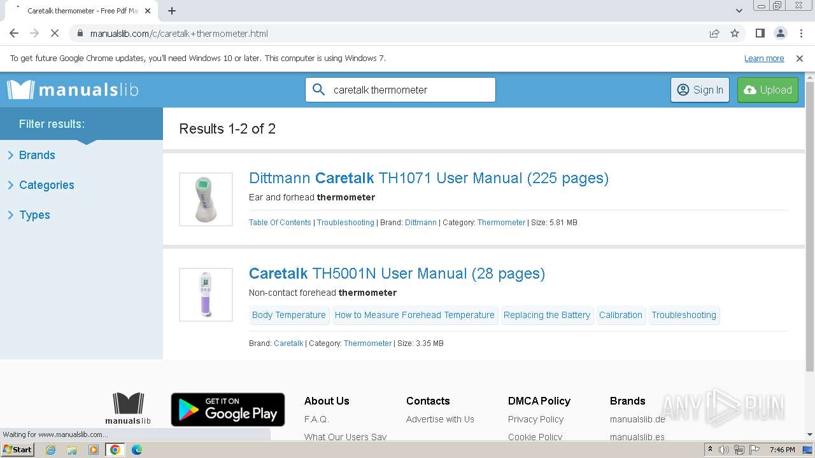Open the F.A.Q. footer link
This screenshot has height=458, width=815.
316,419
